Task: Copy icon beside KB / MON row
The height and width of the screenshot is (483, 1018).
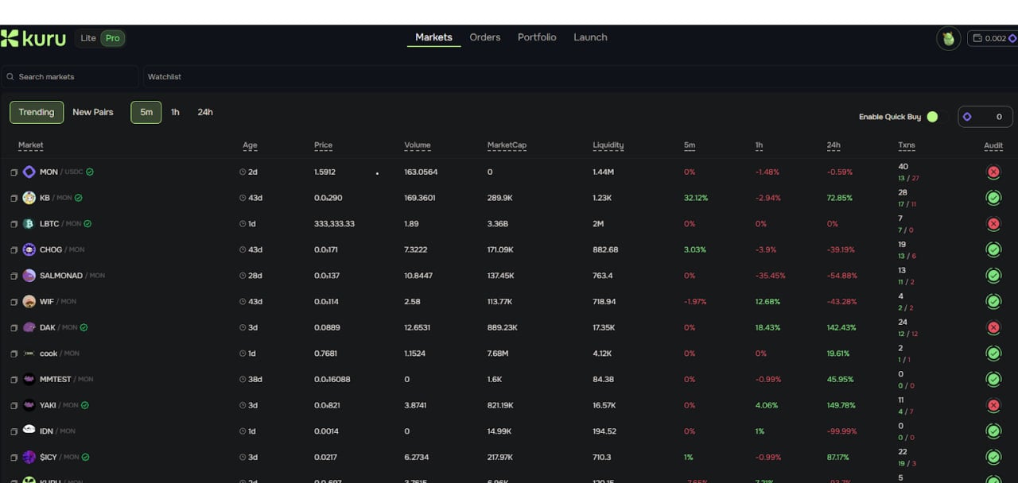Action: pyautogui.click(x=14, y=198)
